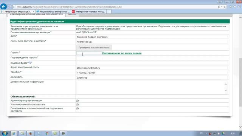Click the EN language indicator in tray
This screenshot has width=242, height=136.
point(201,133)
